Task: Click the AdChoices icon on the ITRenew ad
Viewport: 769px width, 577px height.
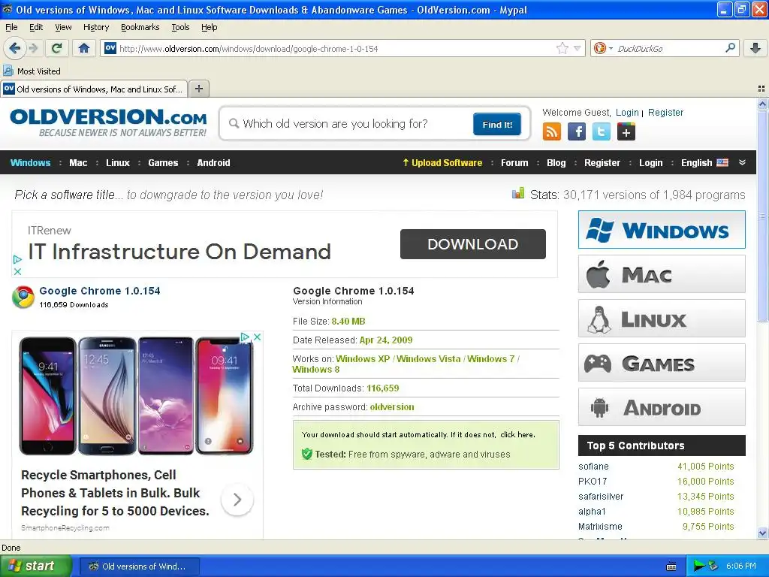Action: pos(17,259)
